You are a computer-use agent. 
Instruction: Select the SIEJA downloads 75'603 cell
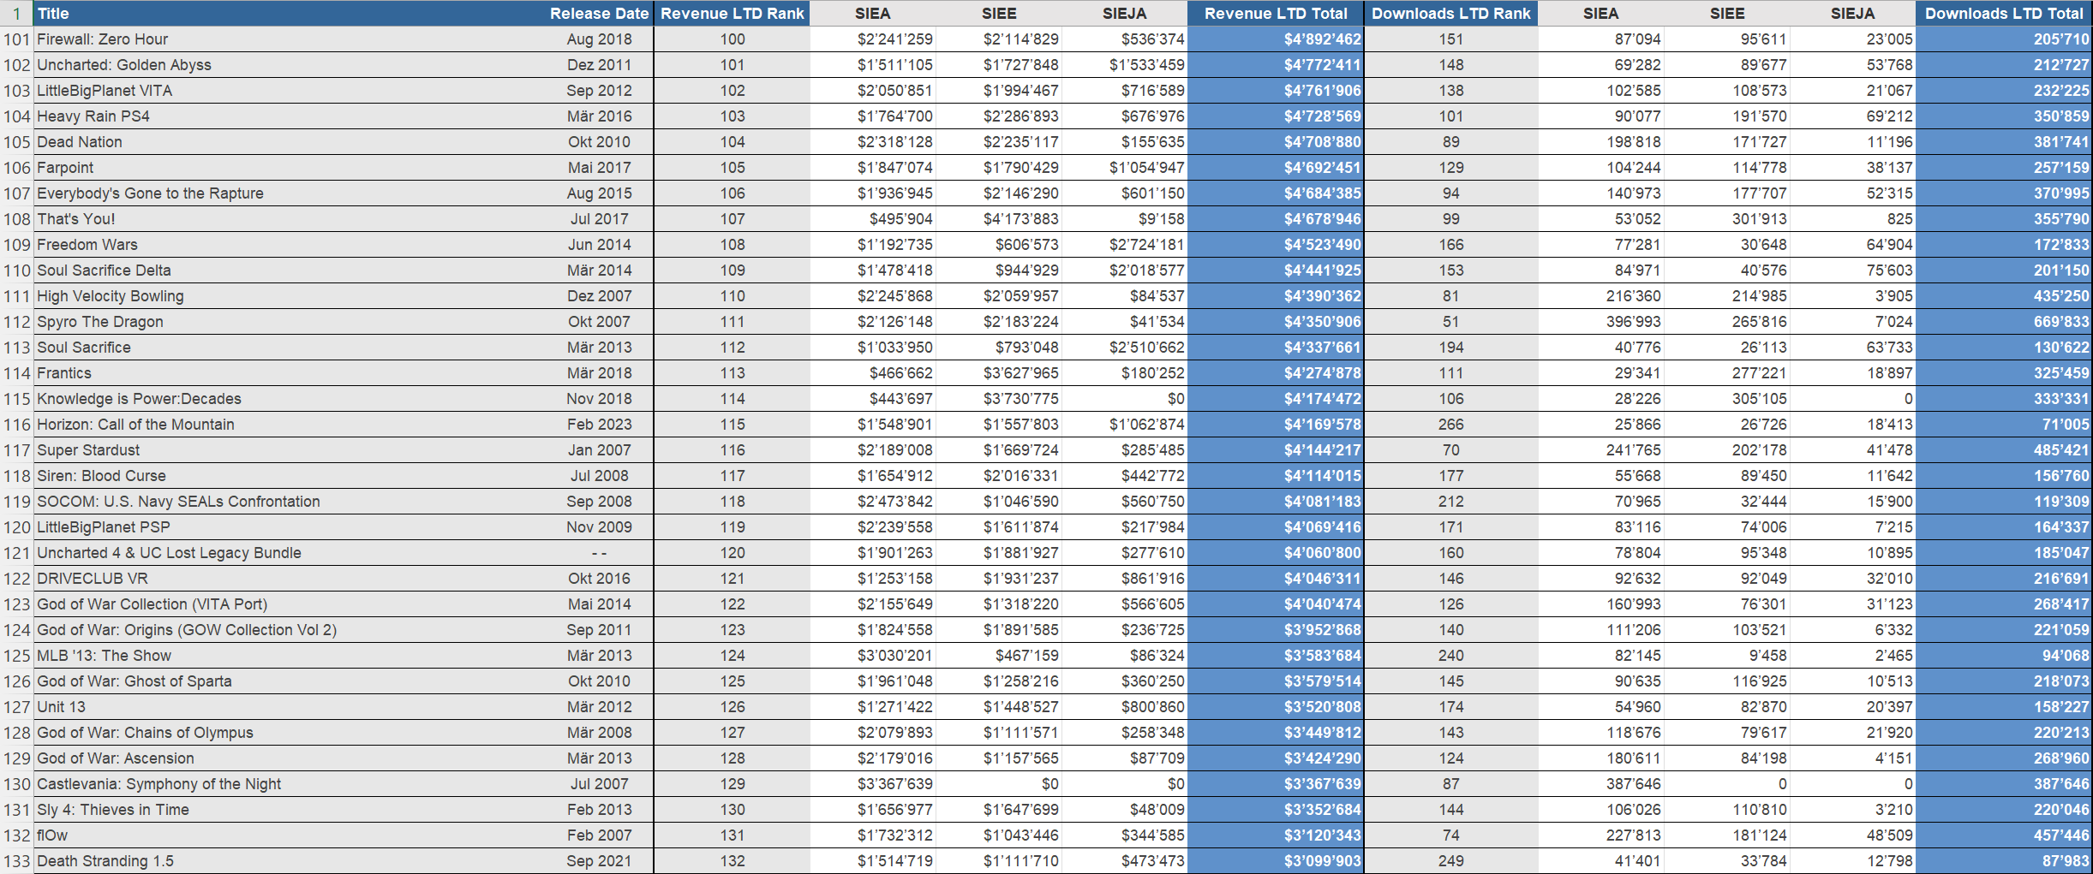click(1853, 271)
